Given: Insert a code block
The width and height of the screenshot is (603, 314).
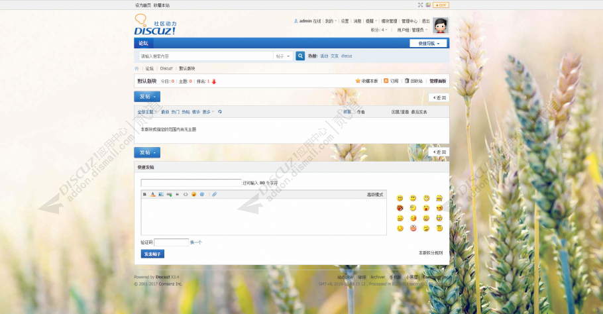Looking at the screenshot, I should point(186,195).
